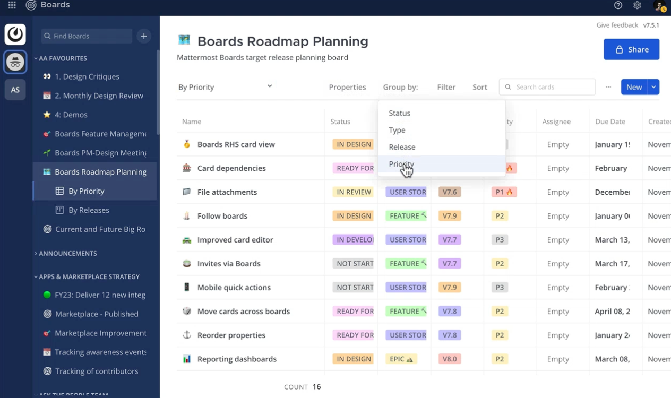Select the first team icon in sidebar
Screen dimensions: 671x398
click(15, 34)
